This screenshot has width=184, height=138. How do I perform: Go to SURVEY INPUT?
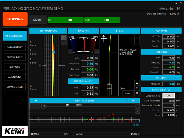pyautogui.click(x=15, y=57)
